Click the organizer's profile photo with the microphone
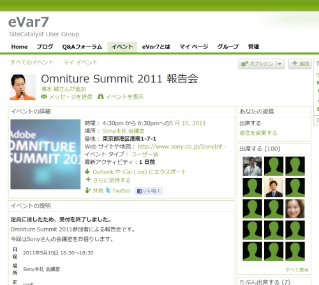319x285 pixels. click(x=23, y=87)
